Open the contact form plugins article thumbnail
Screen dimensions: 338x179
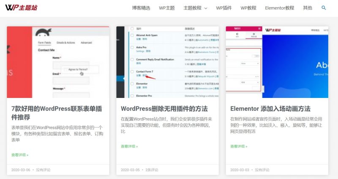point(58,62)
